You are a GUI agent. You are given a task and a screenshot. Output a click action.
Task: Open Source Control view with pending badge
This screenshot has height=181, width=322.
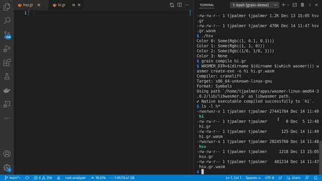pos(7,35)
